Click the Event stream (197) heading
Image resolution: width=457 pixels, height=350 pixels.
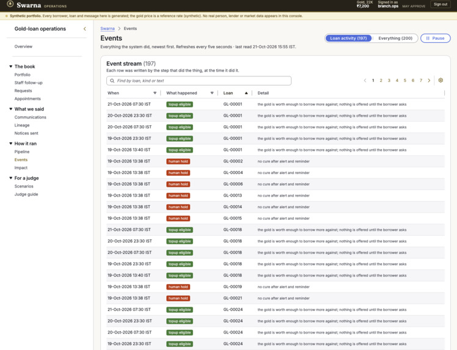coord(131,64)
